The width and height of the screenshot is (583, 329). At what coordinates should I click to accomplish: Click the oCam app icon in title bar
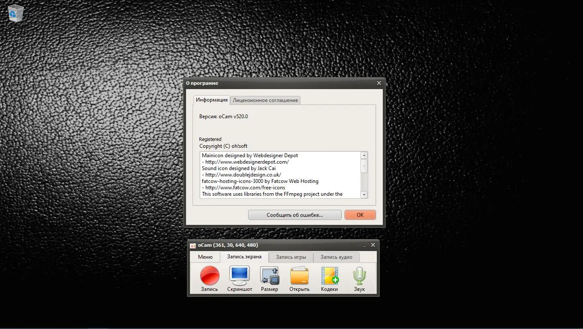(x=193, y=245)
